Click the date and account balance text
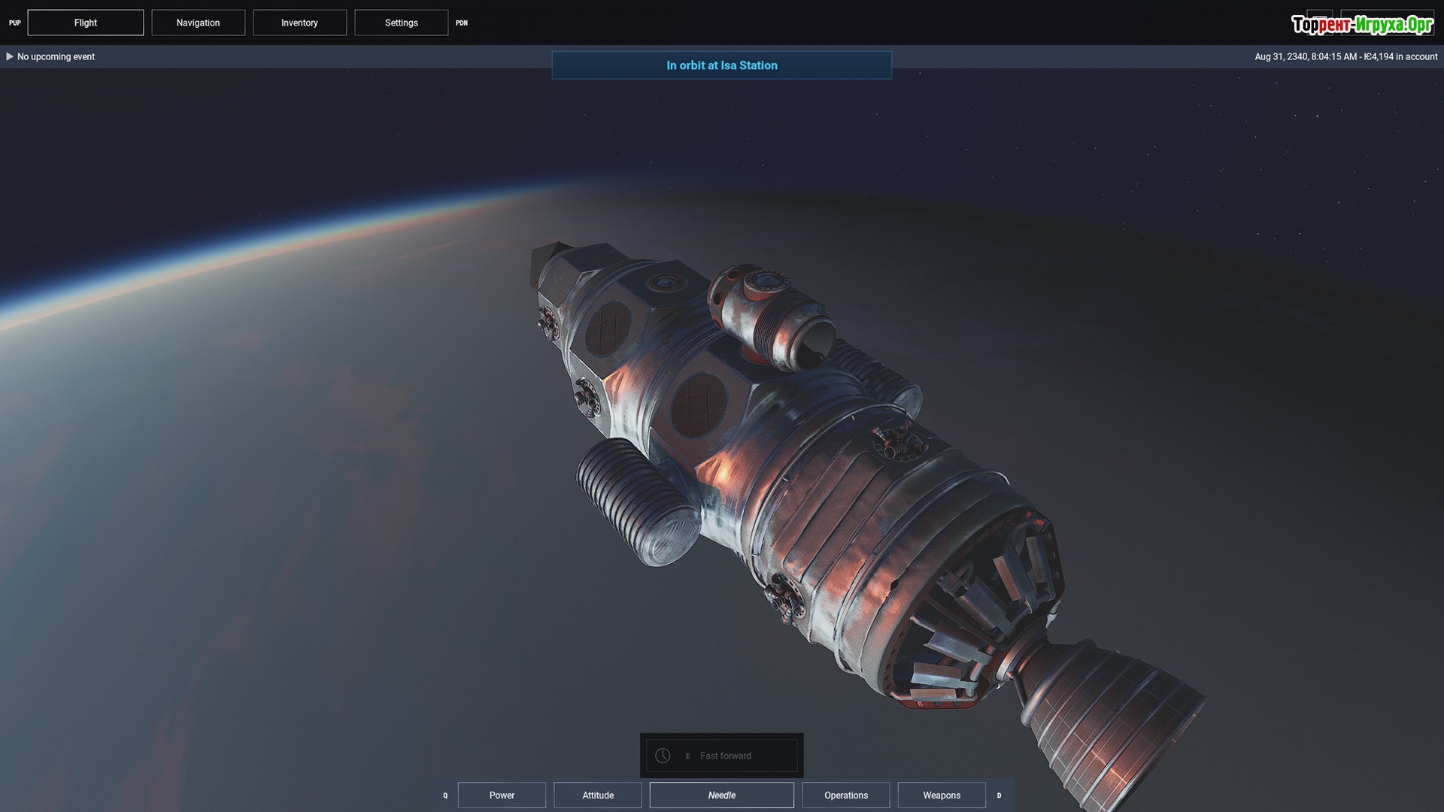Screen dimensions: 1444x812 (x=1345, y=56)
